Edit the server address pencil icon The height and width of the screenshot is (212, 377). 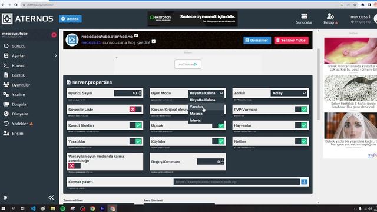[x=136, y=35]
